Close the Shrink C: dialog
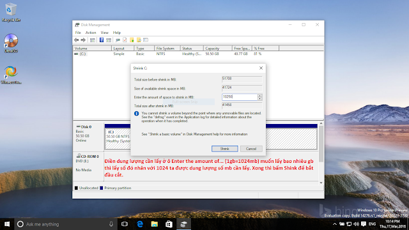Image resolution: width=409 pixels, height=230 pixels. pyautogui.click(x=261, y=68)
